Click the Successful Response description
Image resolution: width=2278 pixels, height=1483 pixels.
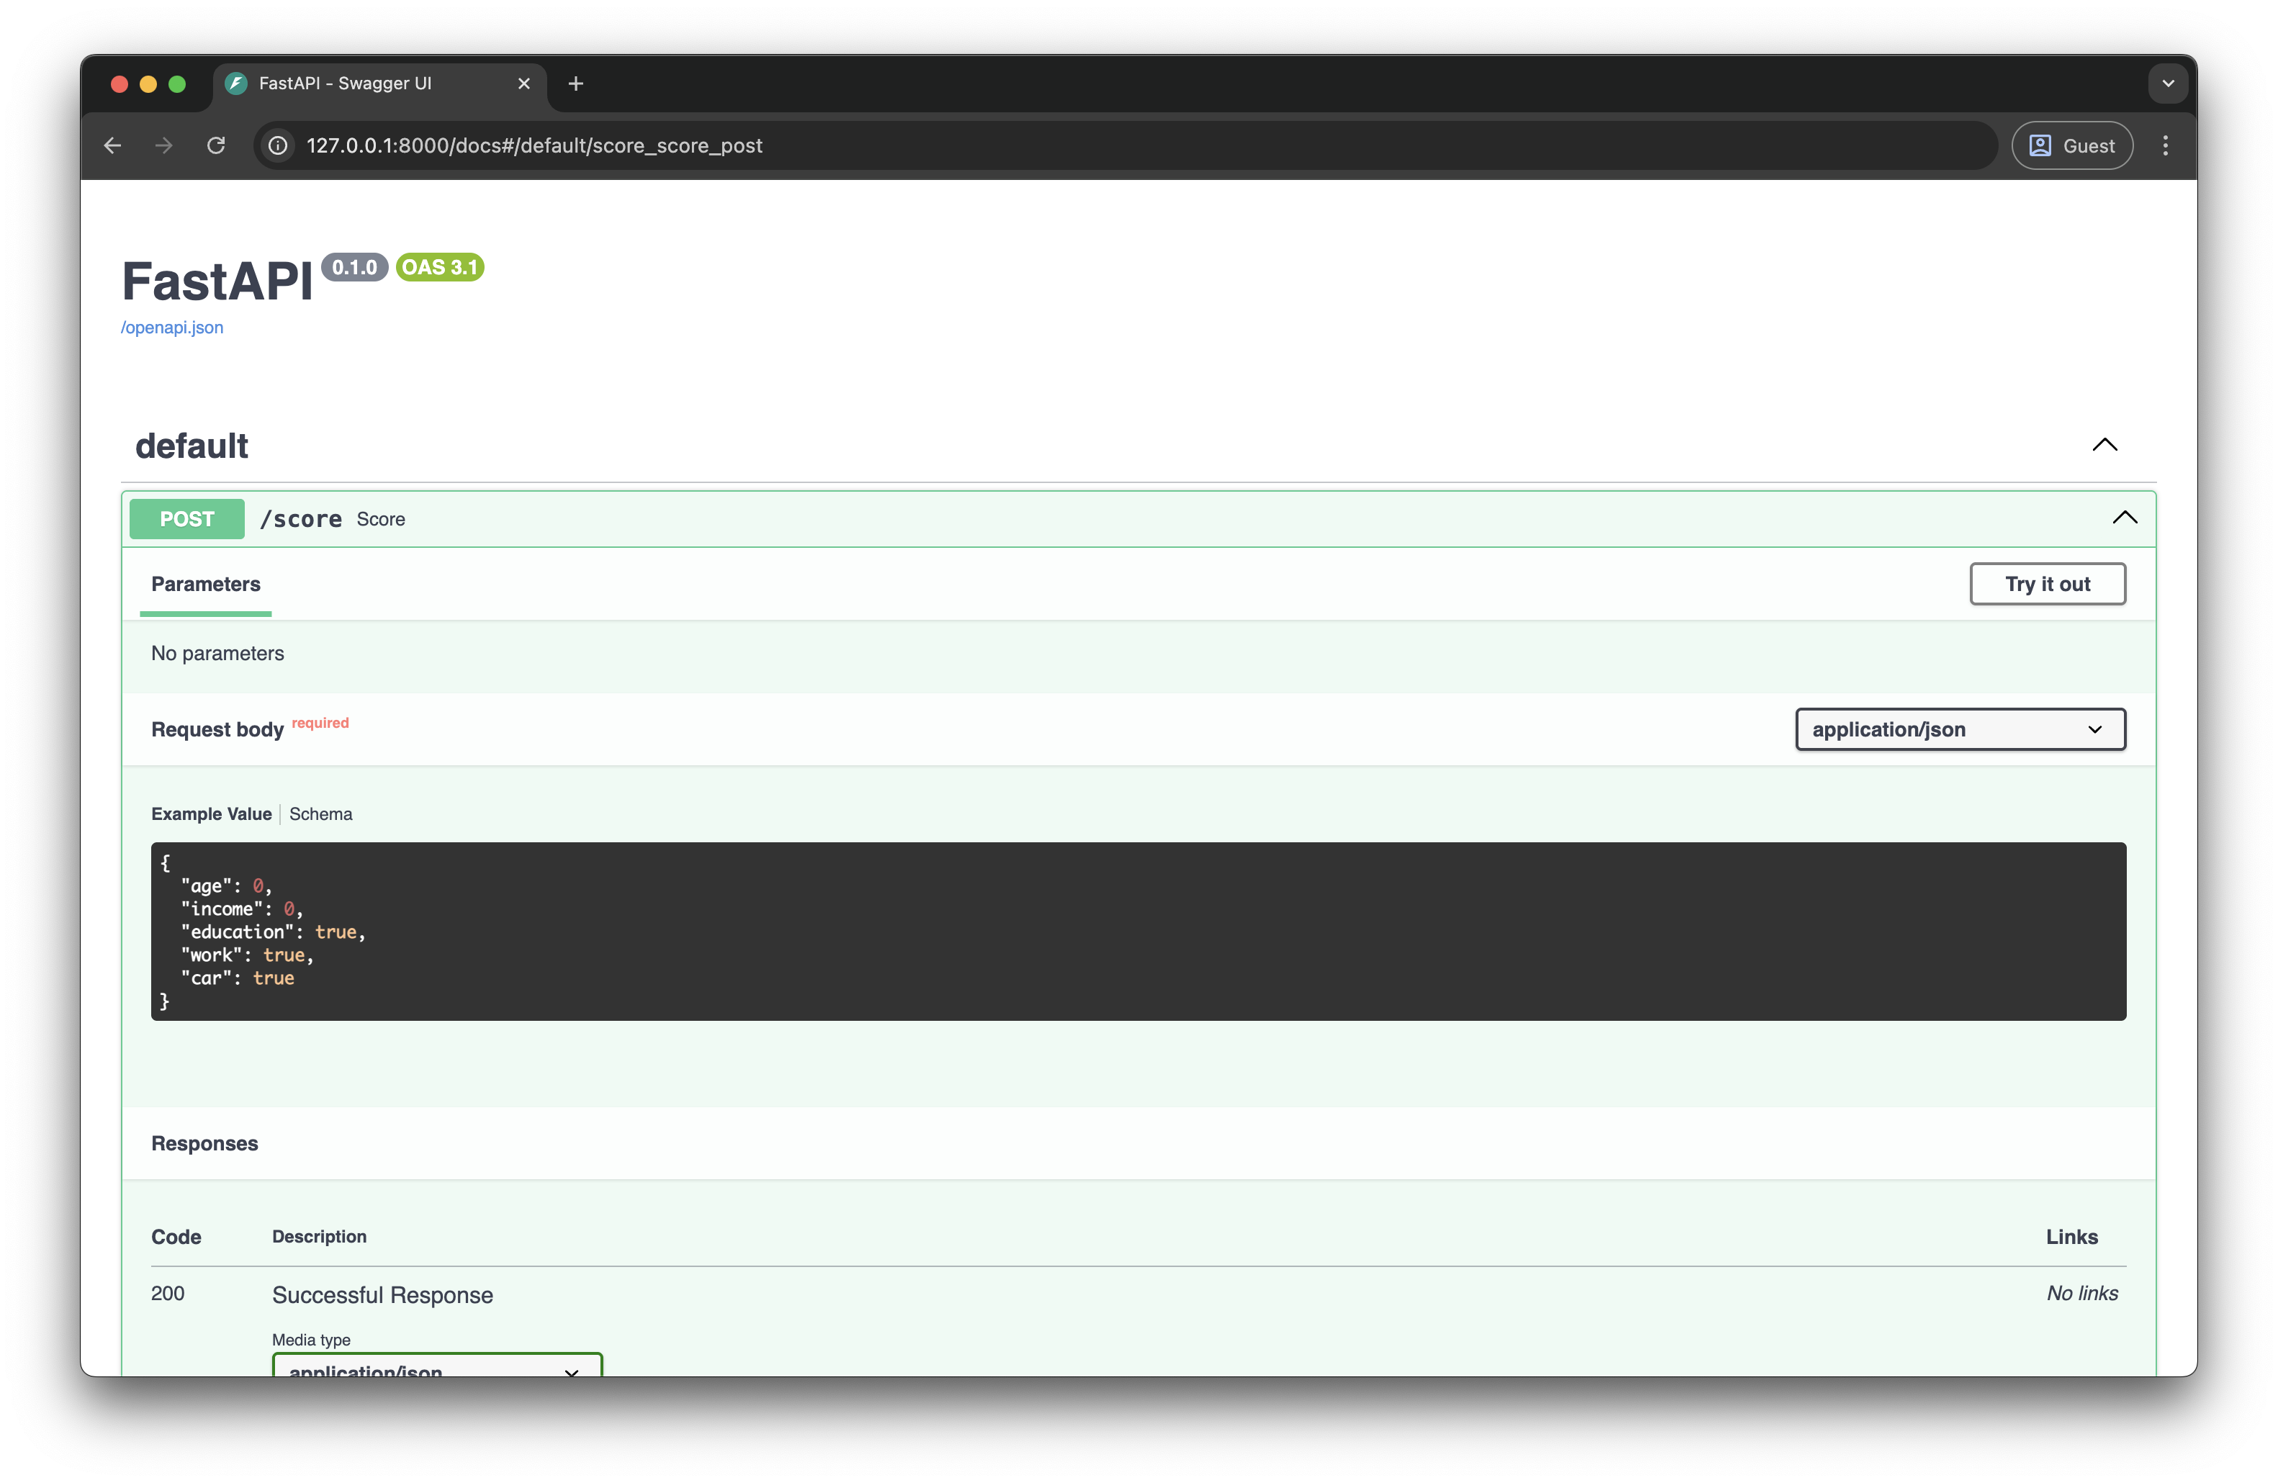point(383,1294)
